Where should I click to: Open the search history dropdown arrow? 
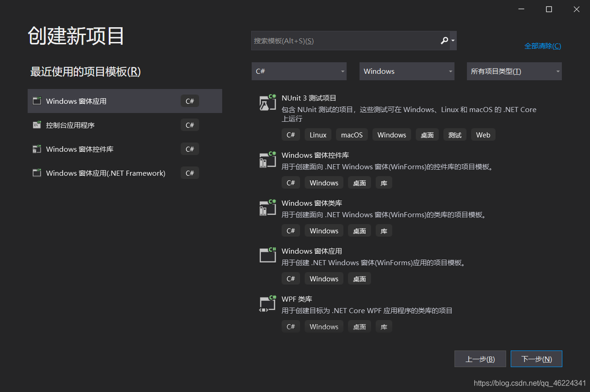pyautogui.click(x=453, y=41)
